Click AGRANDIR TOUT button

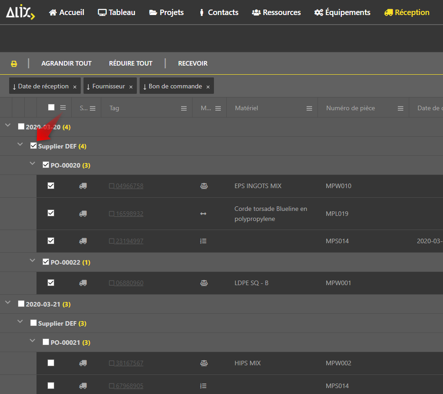[x=67, y=63]
